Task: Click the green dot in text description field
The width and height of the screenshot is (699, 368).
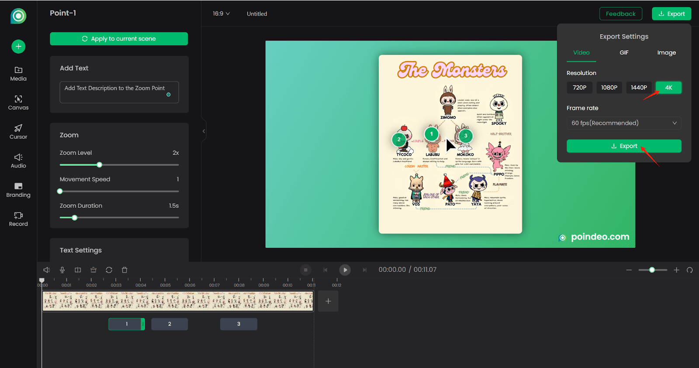Action: tap(169, 95)
